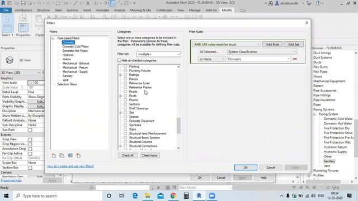Image resolution: width=358 pixels, height=201 pixels.
Task: Expand the Railings category node
Action: (x=121, y=75)
